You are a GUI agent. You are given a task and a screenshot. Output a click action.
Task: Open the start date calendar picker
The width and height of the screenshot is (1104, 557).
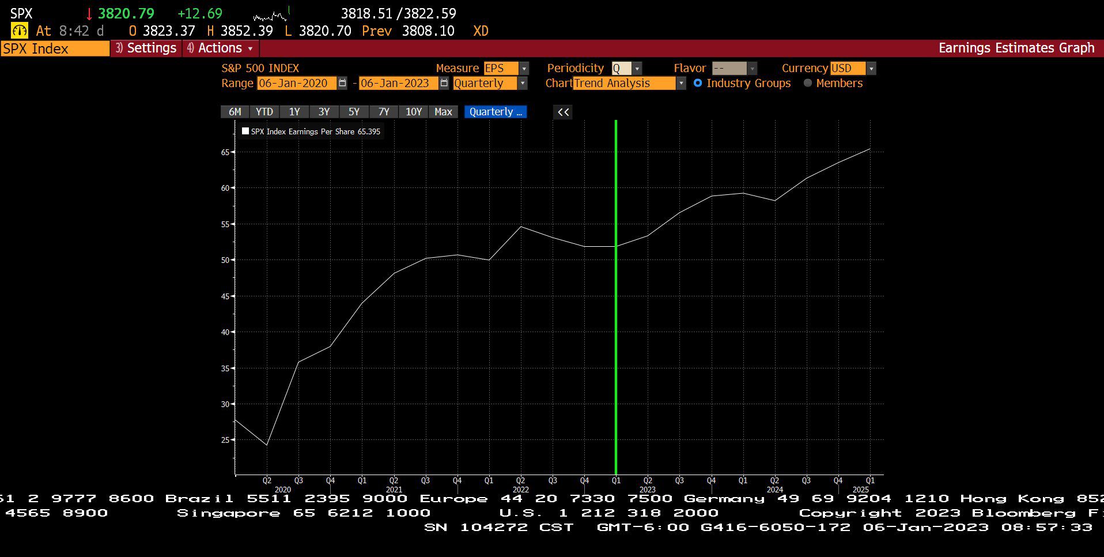(342, 83)
